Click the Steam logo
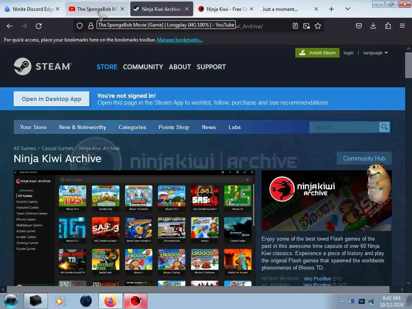Viewport: 412px width, 309px height. click(x=43, y=66)
